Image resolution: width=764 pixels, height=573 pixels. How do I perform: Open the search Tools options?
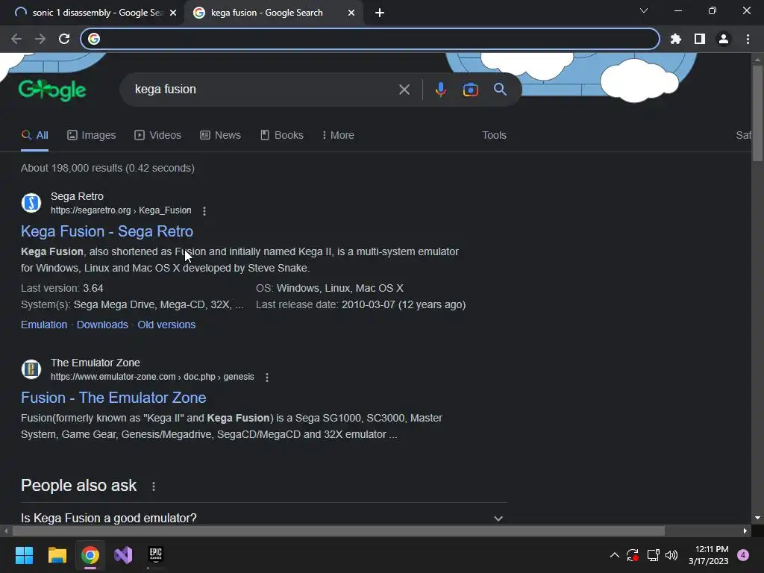pyautogui.click(x=494, y=136)
